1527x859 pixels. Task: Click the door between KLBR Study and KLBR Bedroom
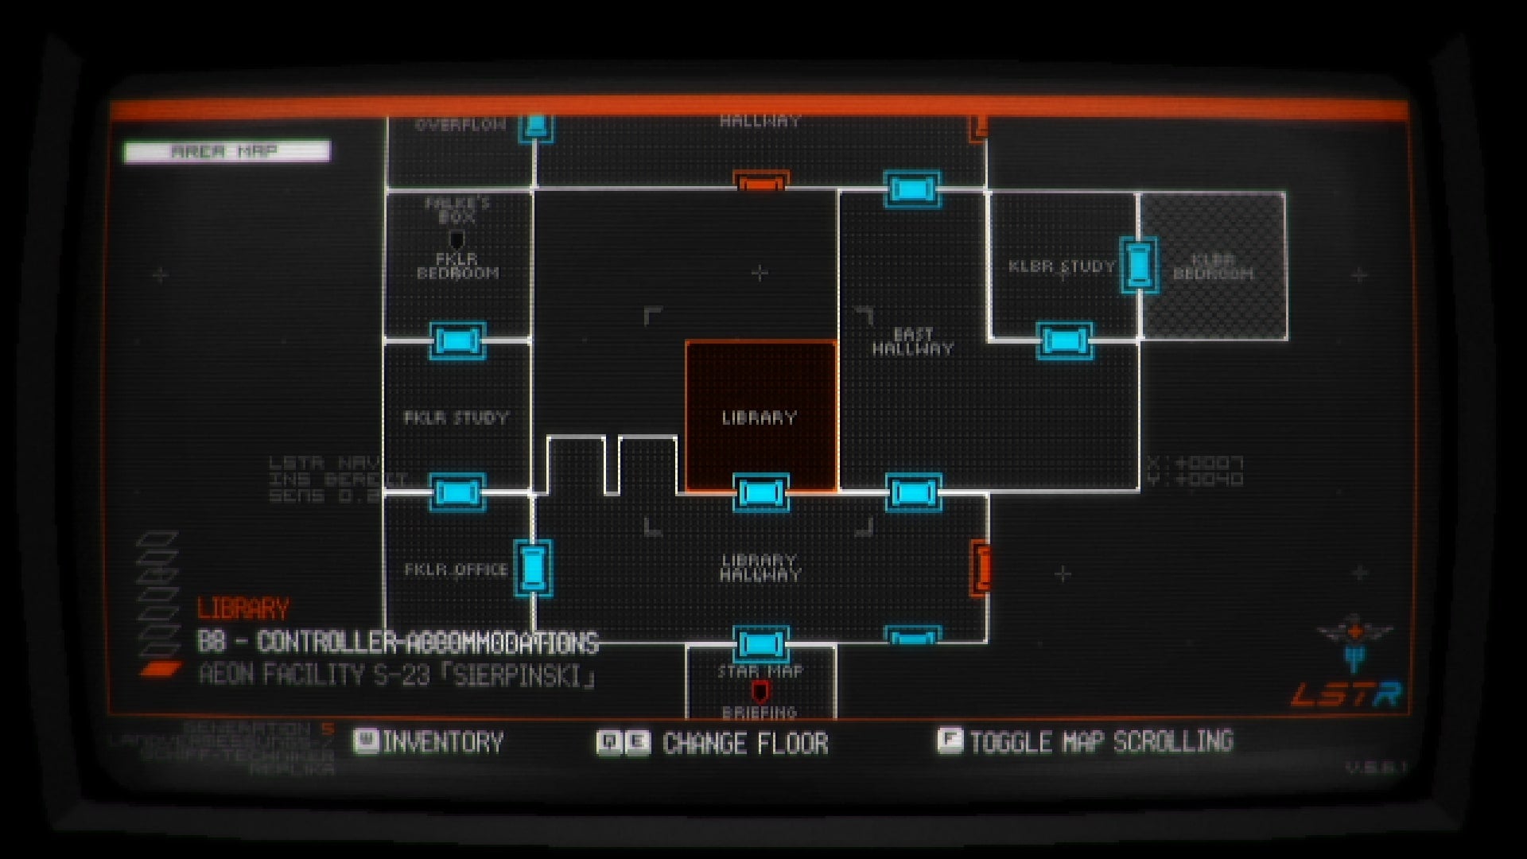pyautogui.click(x=1139, y=263)
